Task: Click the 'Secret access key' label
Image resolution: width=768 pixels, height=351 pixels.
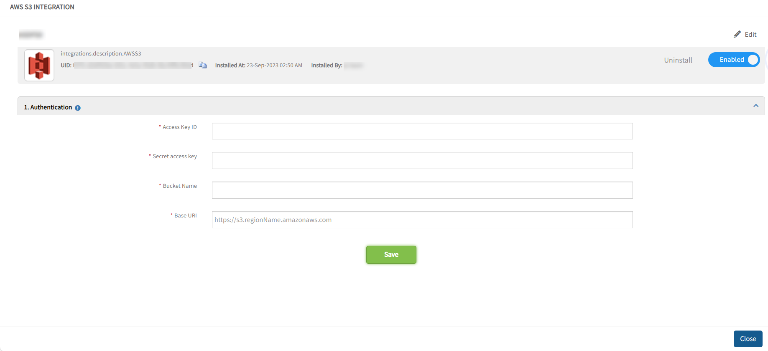Action: click(x=175, y=156)
